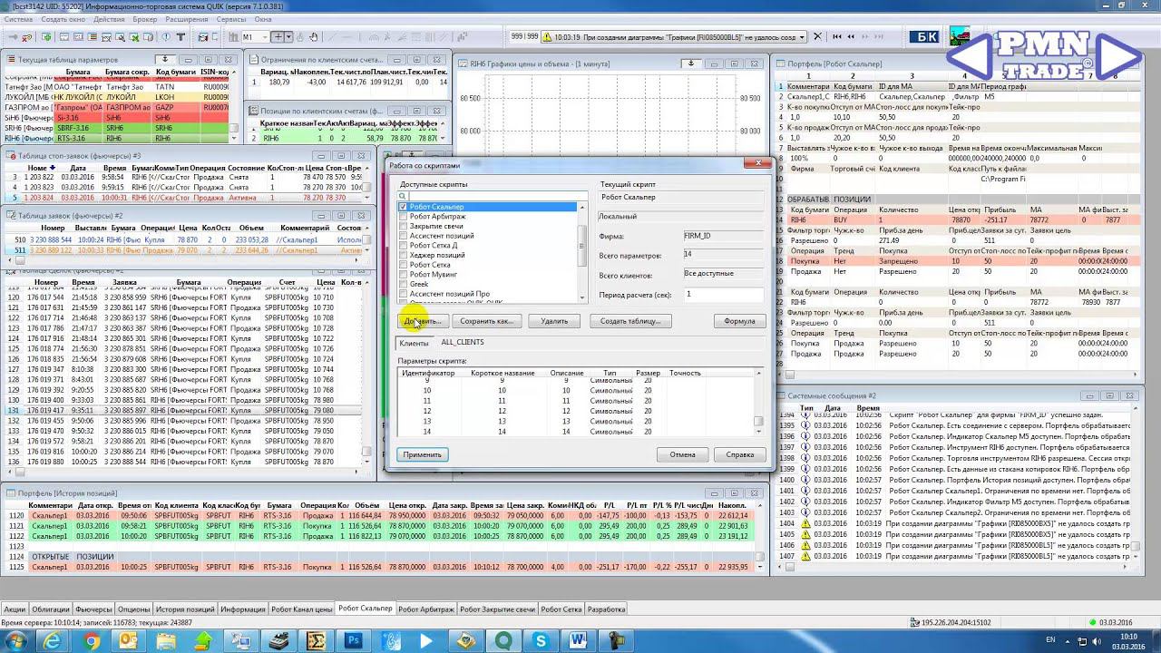This screenshot has height=653, width=1161.
Task: Tick the Greek script checkbox
Action: pyautogui.click(x=403, y=284)
